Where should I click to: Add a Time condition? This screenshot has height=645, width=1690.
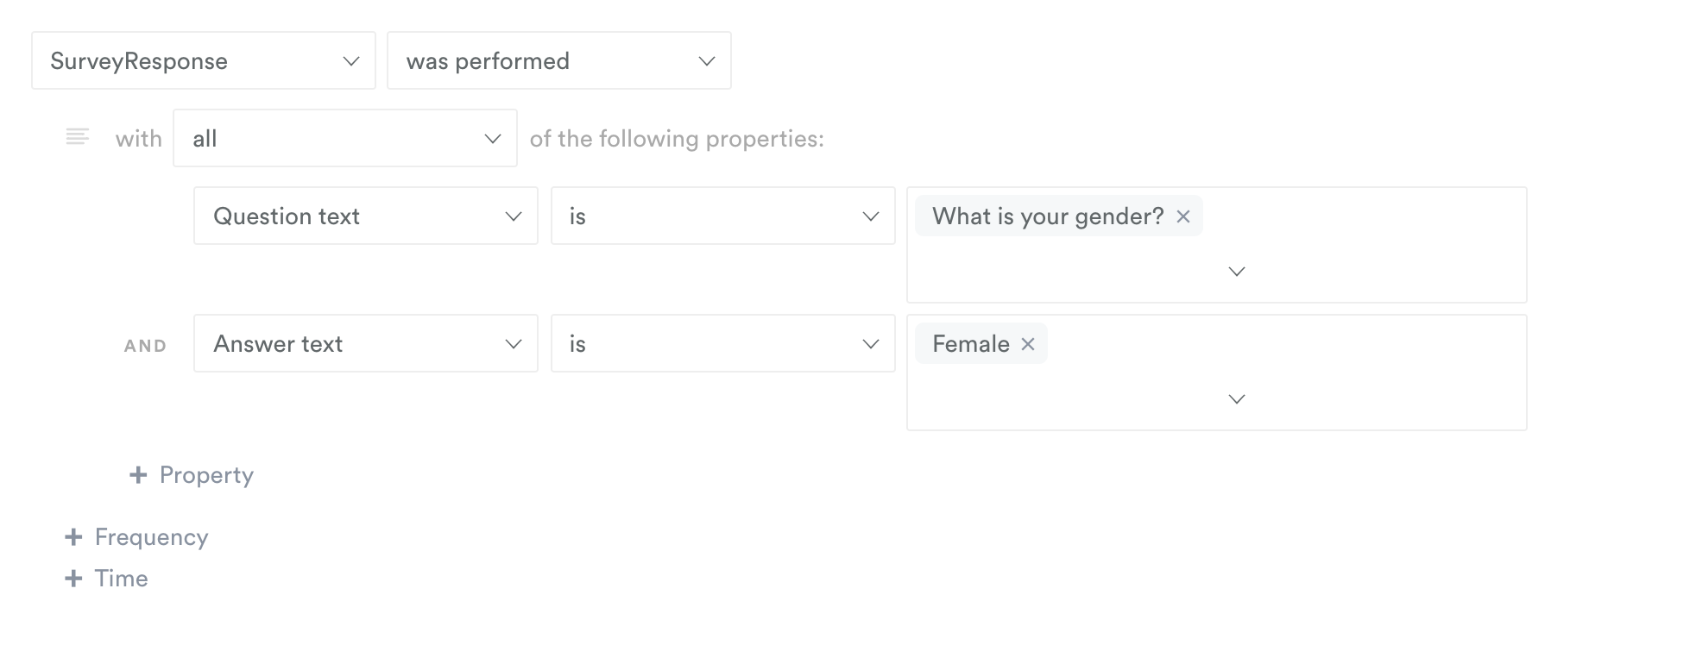tap(107, 579)
